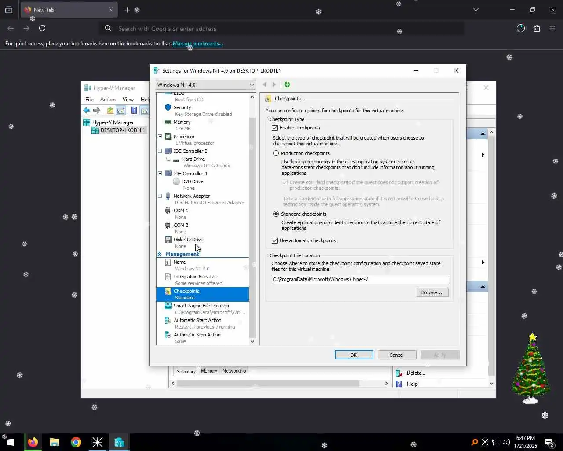Click the Network Adapter icon
Image resolution: width=563 pixels, height=451 pixels.
(x=168, y=196)
